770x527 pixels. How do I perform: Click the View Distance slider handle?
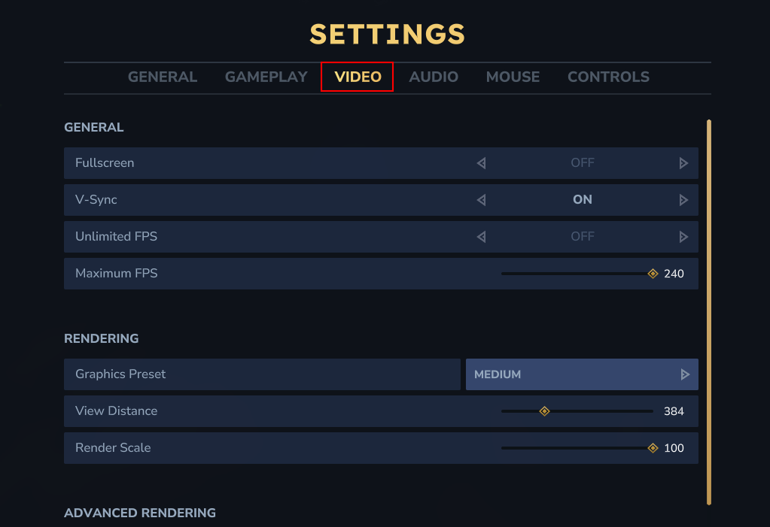pos(544,411)
